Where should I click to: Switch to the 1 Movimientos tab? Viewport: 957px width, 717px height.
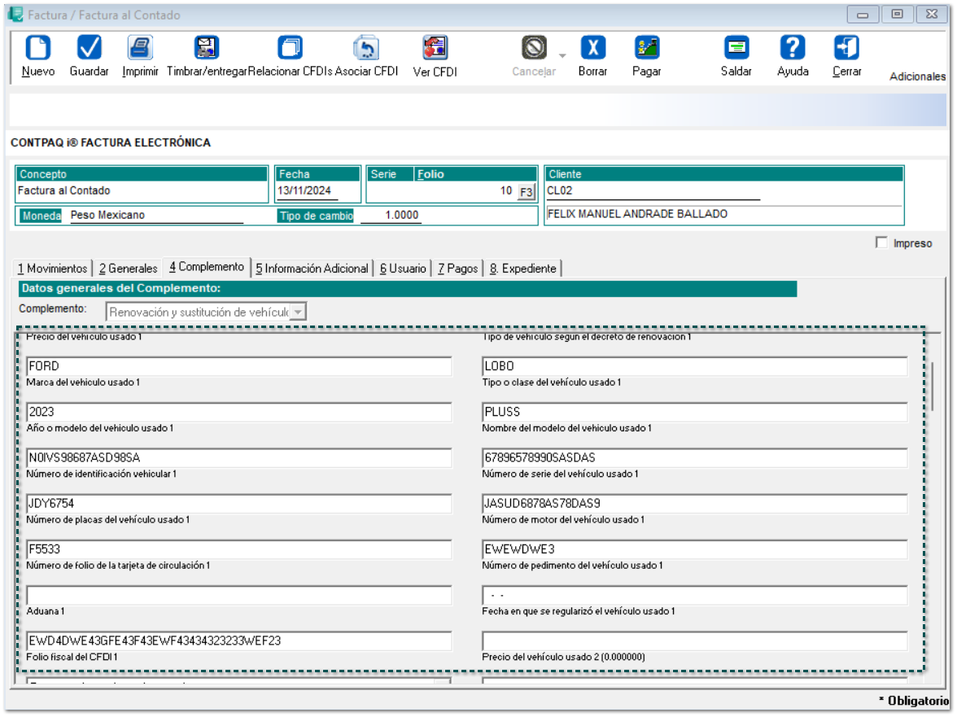tap(52, 268)
